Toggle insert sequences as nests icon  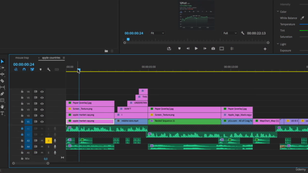tap(16, 69)
